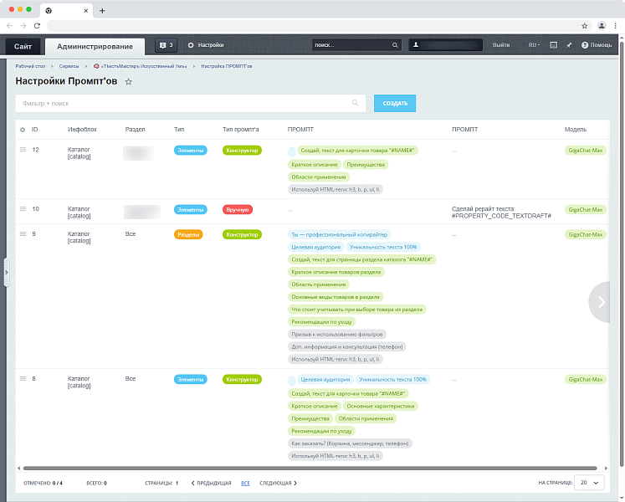
Task: Click the notifications counter showing 3
Action: click(x=166, y=44)
